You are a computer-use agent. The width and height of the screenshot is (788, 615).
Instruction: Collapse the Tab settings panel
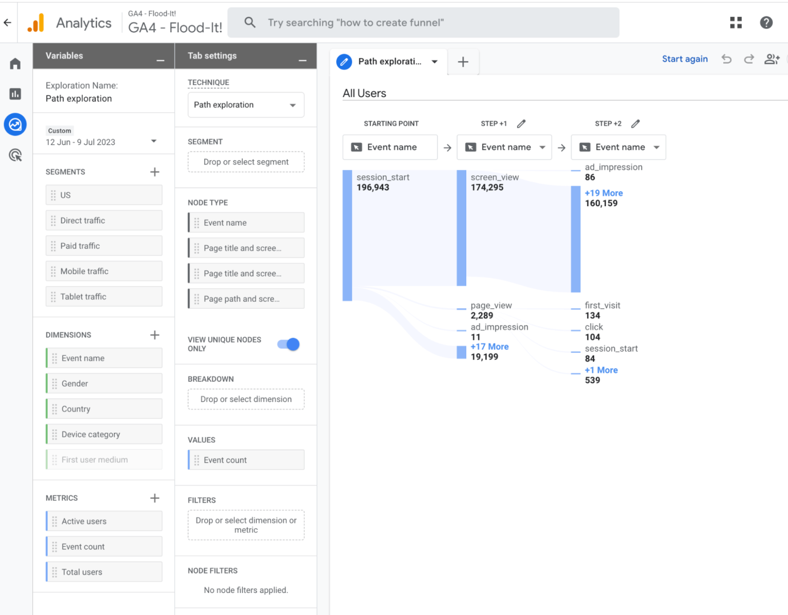pyautogui.click(x=303, y=61)
